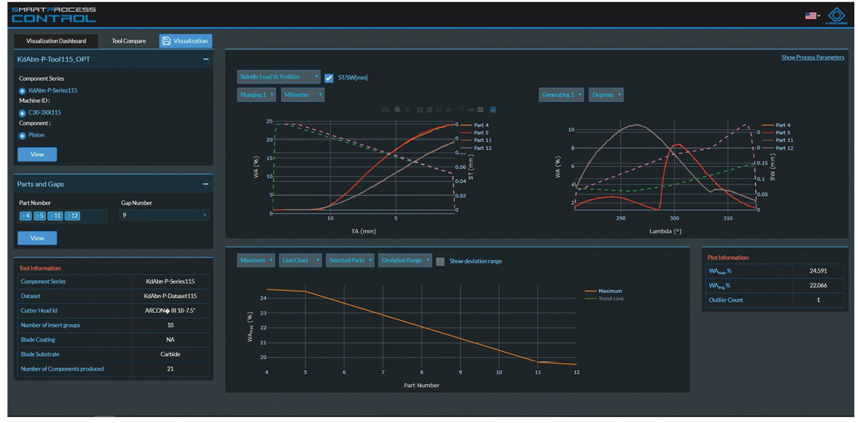This screenshot has height=423, width=858.
Task: Open the Show Process Parameters link
Action: (812, 57)
